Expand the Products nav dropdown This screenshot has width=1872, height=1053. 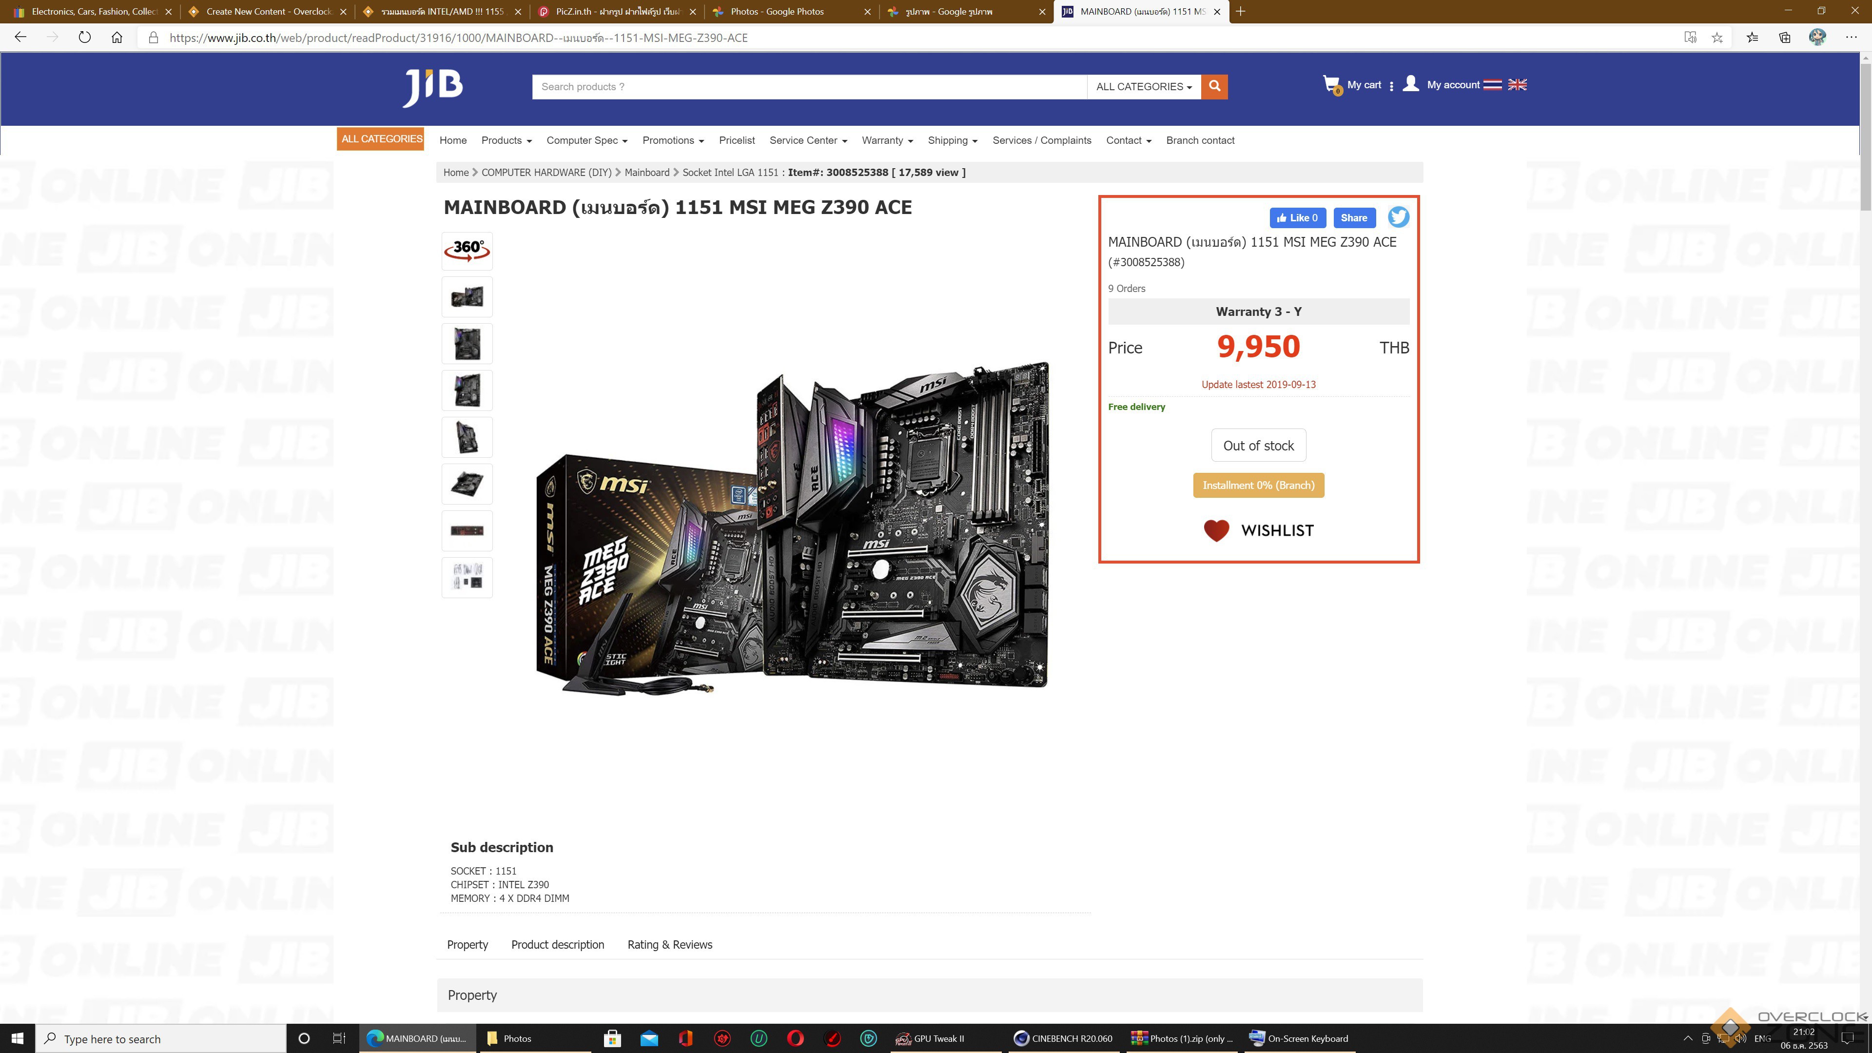coord(507,140)
